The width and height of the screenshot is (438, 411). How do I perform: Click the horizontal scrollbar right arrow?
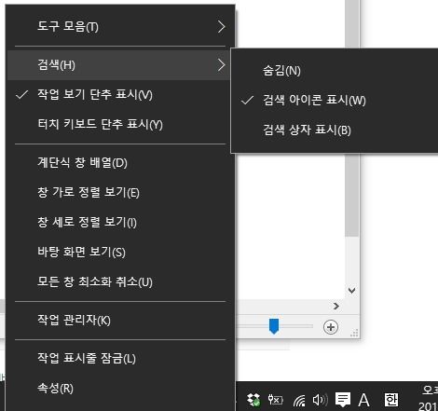[336, 307]
